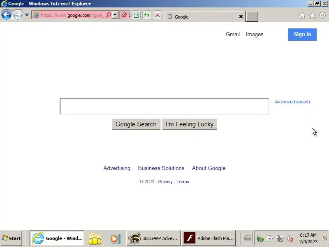Open the Windows Start menu
This screenshot has height=247, width=329.
[x=12, y=238]
